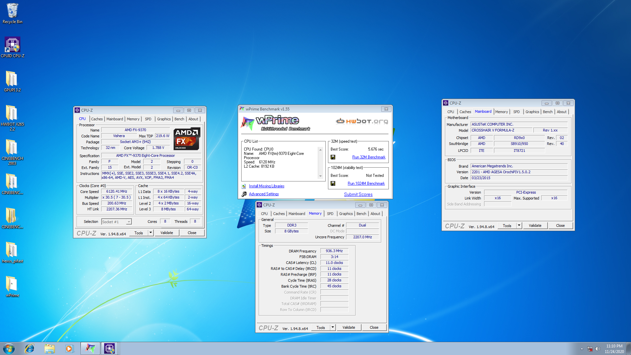Screen dimensions: 631x355
Task: Click the Advanced Settings wrench icon
Action: click(x=244, y=194)
